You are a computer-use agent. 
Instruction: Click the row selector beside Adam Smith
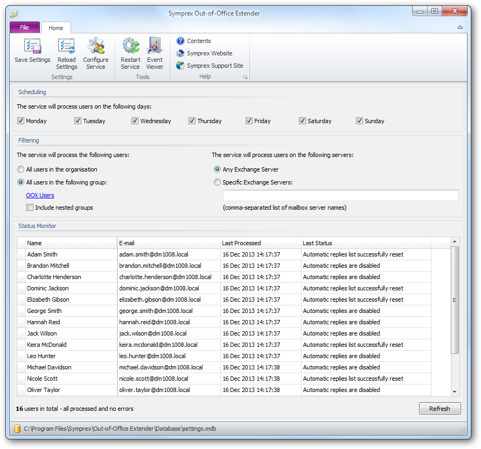[21, 254]
